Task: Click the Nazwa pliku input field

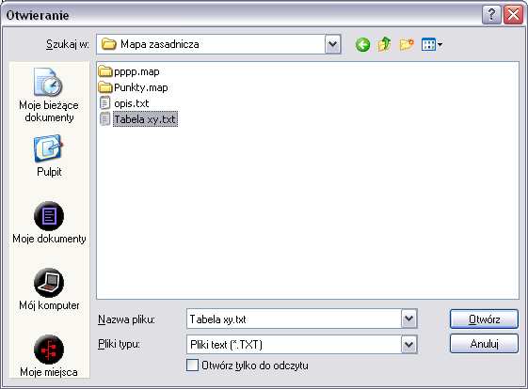Action: tap(294, 319)
